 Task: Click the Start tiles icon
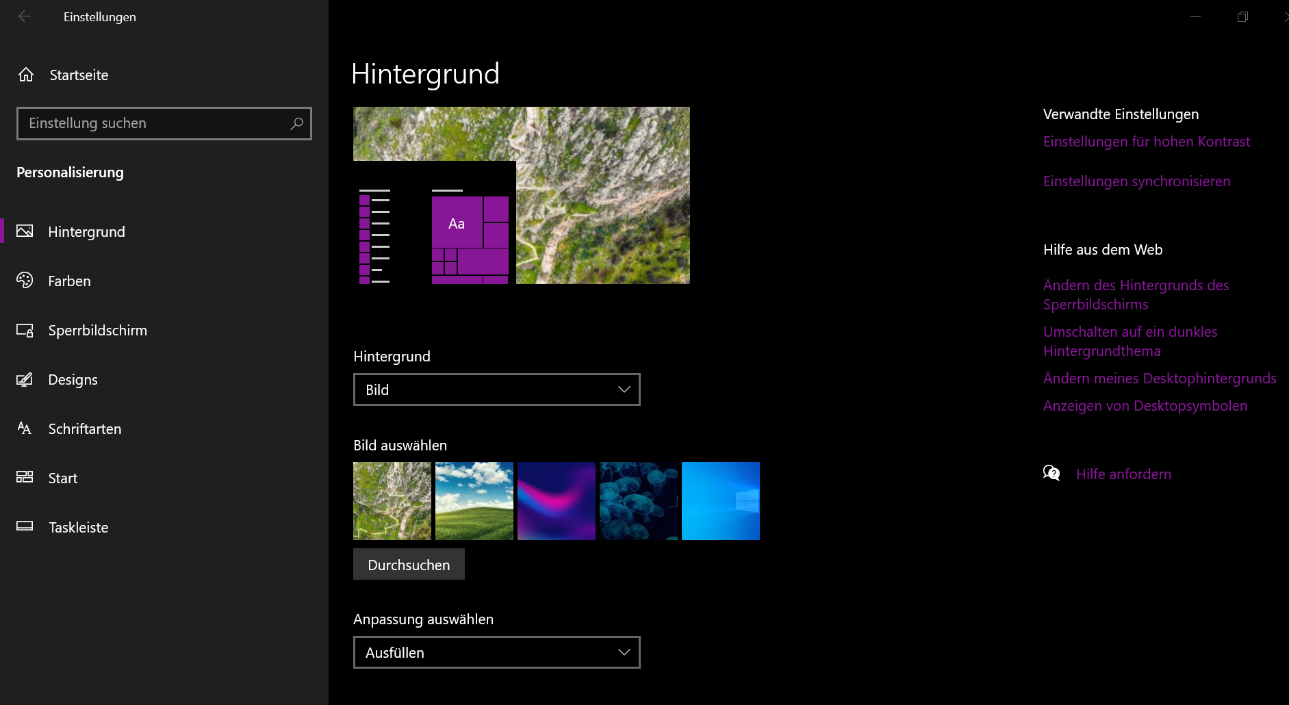(x=25, y=477)
